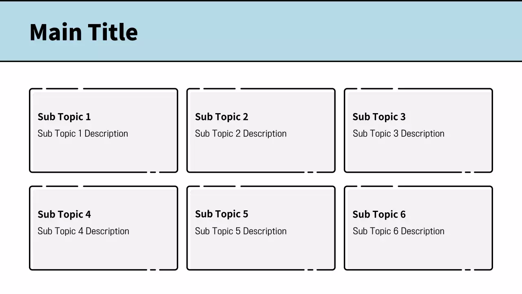Click empty space below Sub Topic 6 Description
The height and width of the screenshot is (294, 522).
click(418, 253)
